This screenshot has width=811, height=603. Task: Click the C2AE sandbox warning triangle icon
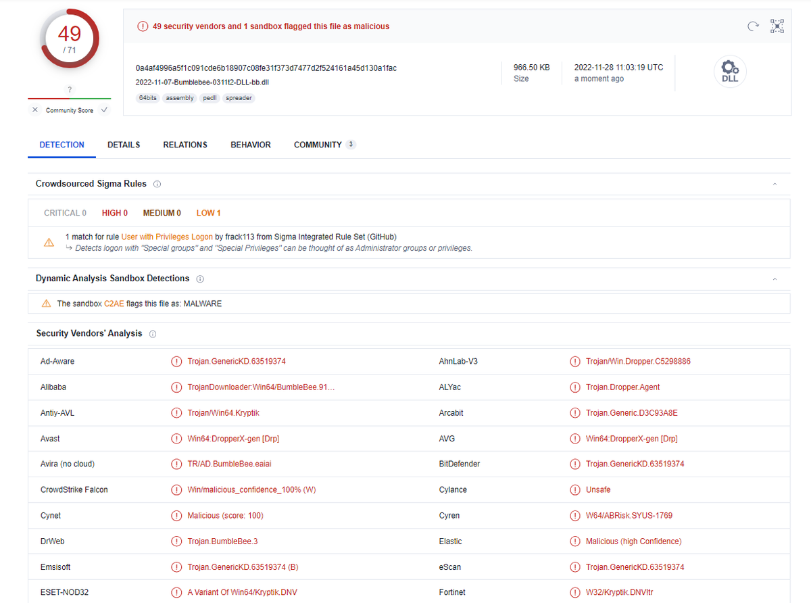46,304
